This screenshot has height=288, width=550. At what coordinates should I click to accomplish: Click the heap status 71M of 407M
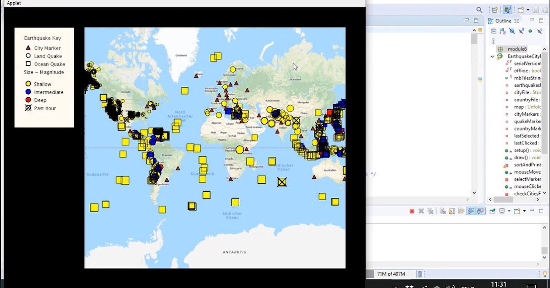point(391,274)
